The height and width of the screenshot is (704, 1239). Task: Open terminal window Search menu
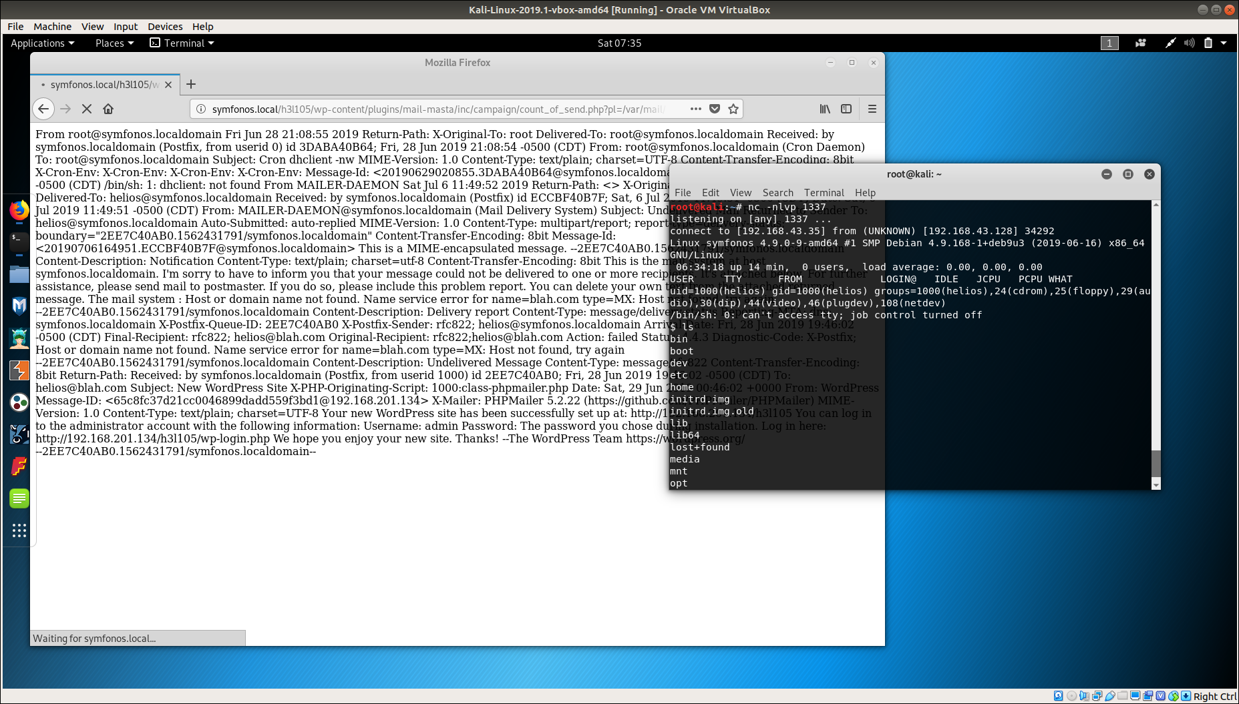pos(778,192)
